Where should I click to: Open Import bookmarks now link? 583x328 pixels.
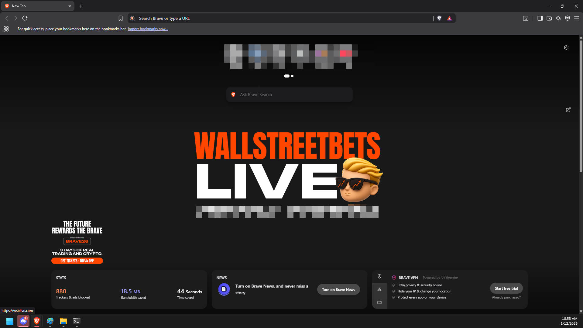point(148,29)
